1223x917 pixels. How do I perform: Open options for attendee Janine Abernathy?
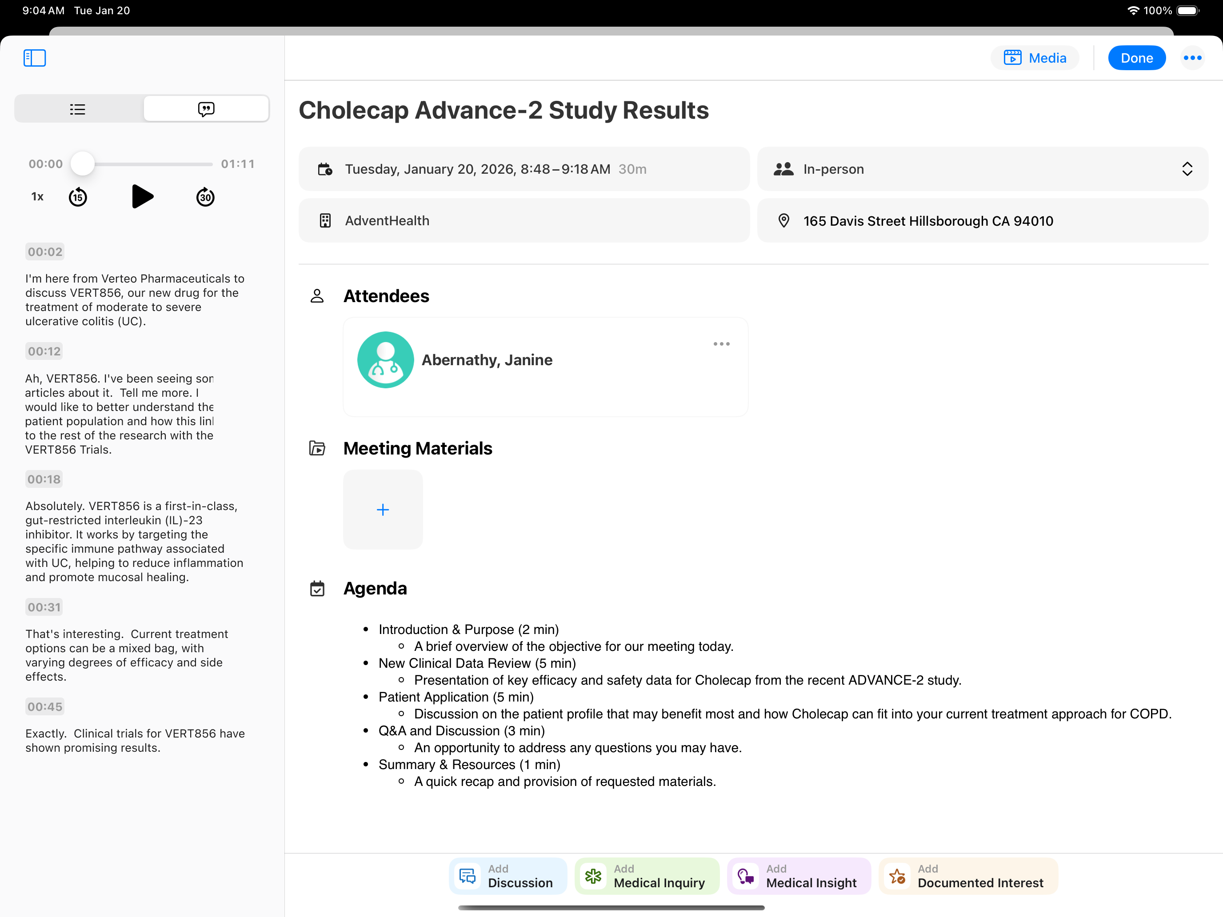[x=721, y=344]
